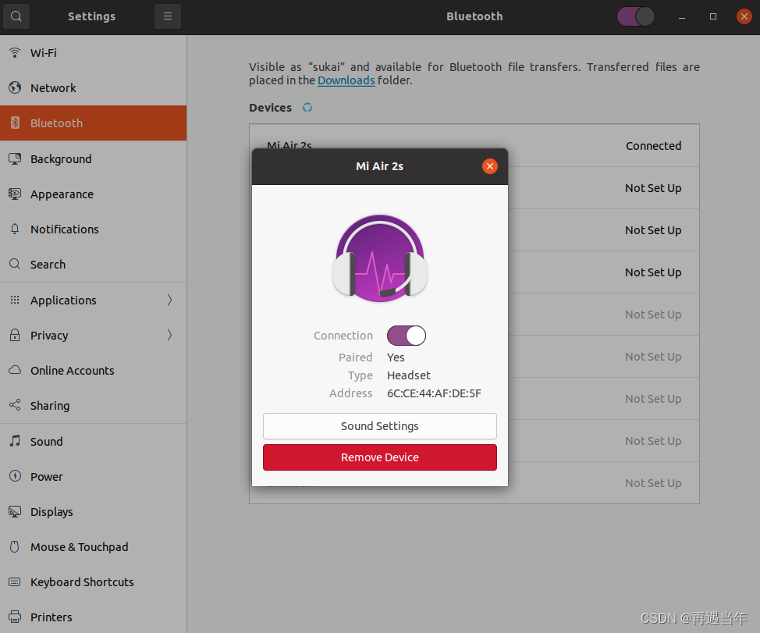The width and height of the screenshot is (760, 633).
Task: Click the Power icon in sidebar
Action: pos(15,476)
